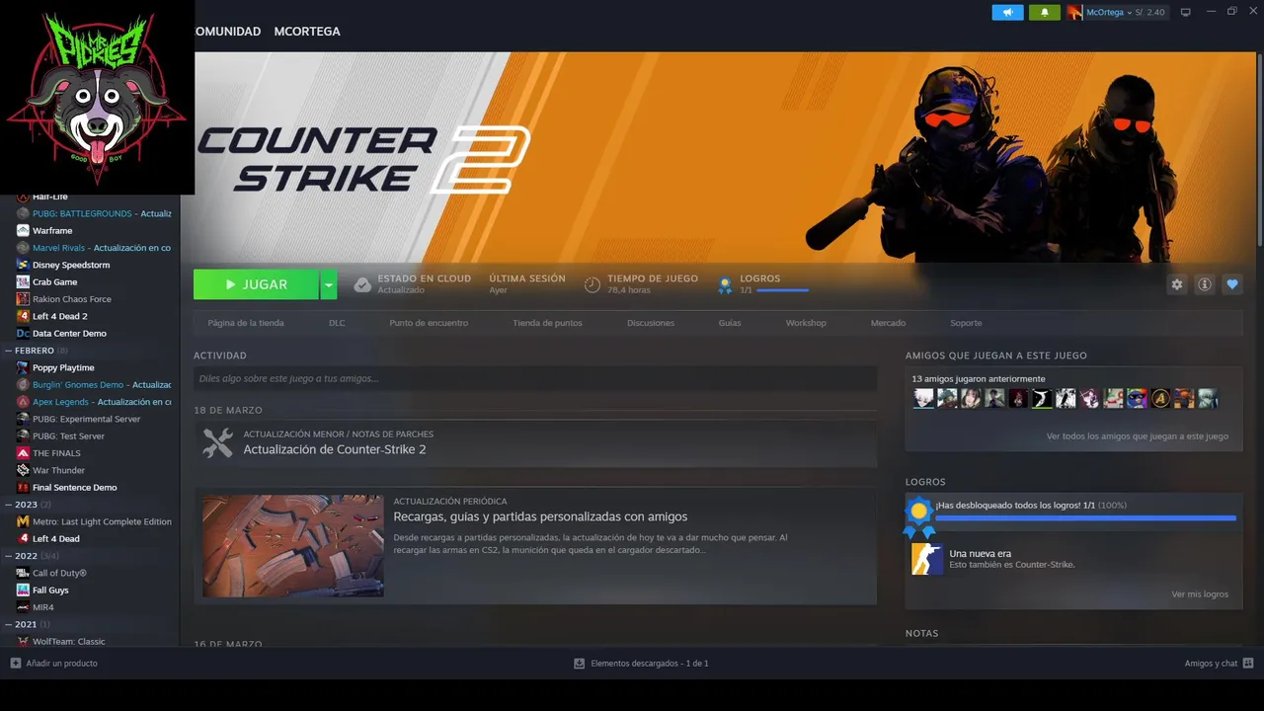1264x711 pixels.
Task: Select PUBG: Experimental Server entry
Action: click(87, 419)
